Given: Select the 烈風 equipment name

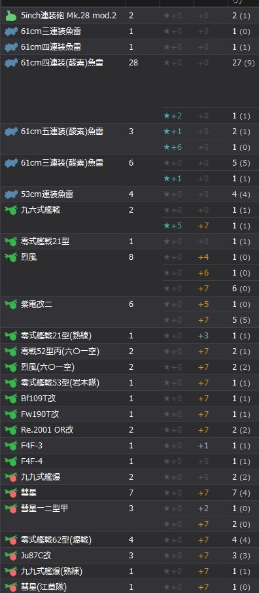Looking at the screenshot, I should pyautogui.click(x=29, y=257).
